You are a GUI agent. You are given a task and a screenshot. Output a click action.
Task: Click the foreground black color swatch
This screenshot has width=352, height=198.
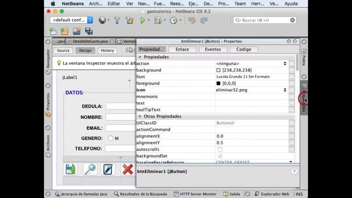218,83
